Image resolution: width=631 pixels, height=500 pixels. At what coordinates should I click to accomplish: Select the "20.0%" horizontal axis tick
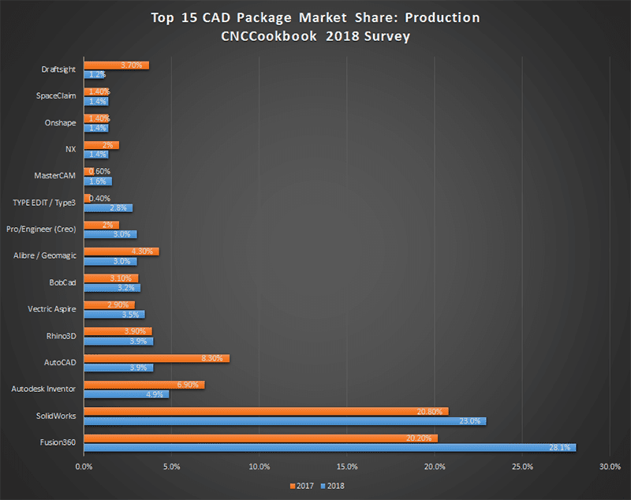click(x=435, y=467)
